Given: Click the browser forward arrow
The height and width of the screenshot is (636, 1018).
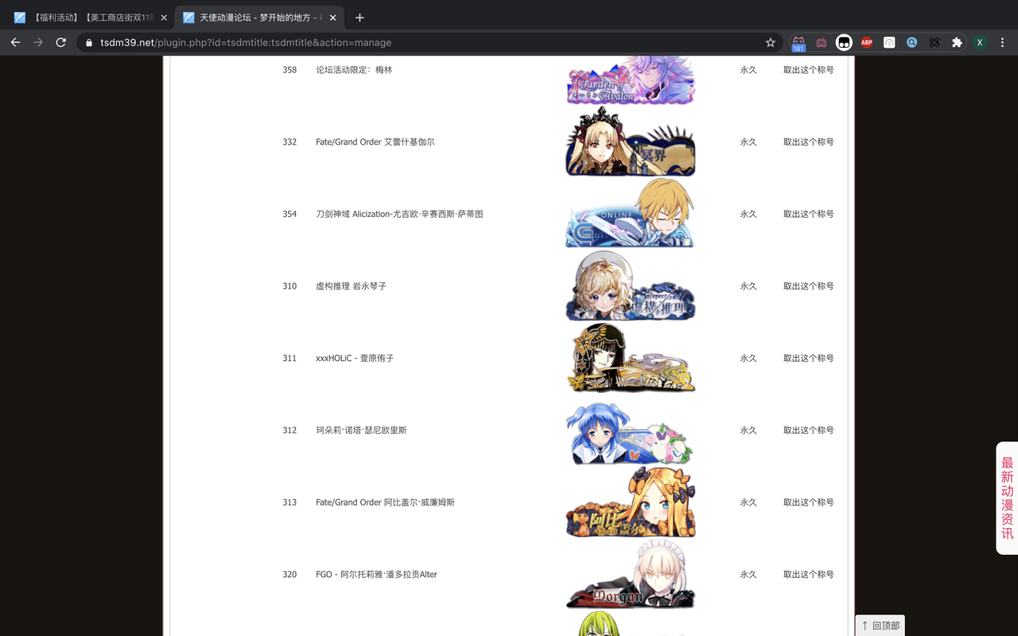Looking at the screenshot, I should pos(38,42).
